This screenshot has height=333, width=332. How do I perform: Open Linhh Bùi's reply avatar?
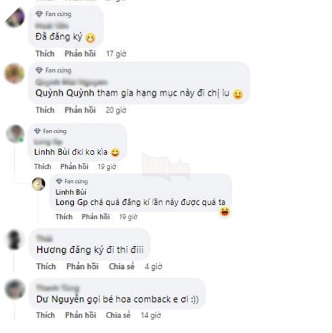tap(39, 184)
